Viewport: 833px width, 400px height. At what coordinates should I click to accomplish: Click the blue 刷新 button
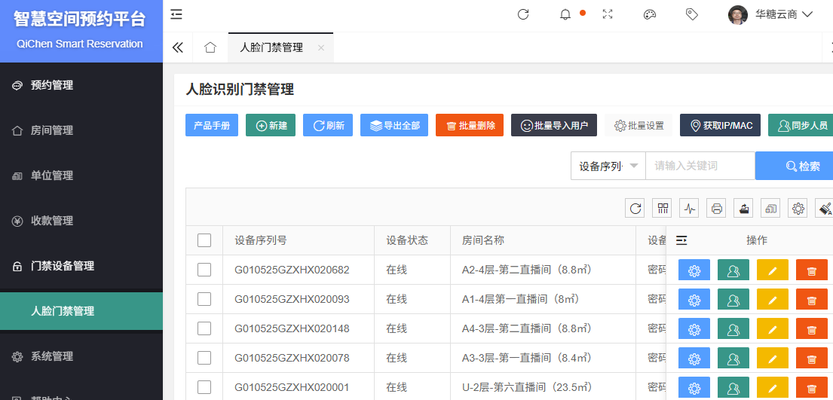click(328, 125)
